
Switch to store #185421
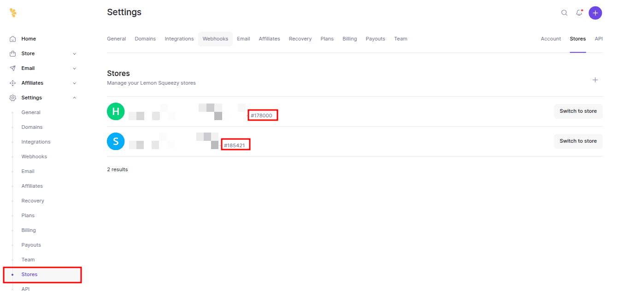(x=578, y=141)
